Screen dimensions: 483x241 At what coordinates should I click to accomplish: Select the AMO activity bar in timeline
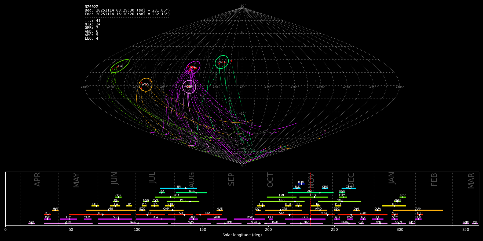pyautogui.click(x=318, y=210)
